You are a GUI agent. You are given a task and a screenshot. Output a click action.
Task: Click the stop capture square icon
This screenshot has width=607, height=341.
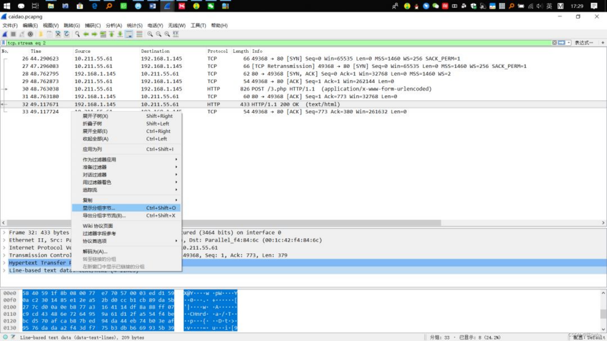13,34
